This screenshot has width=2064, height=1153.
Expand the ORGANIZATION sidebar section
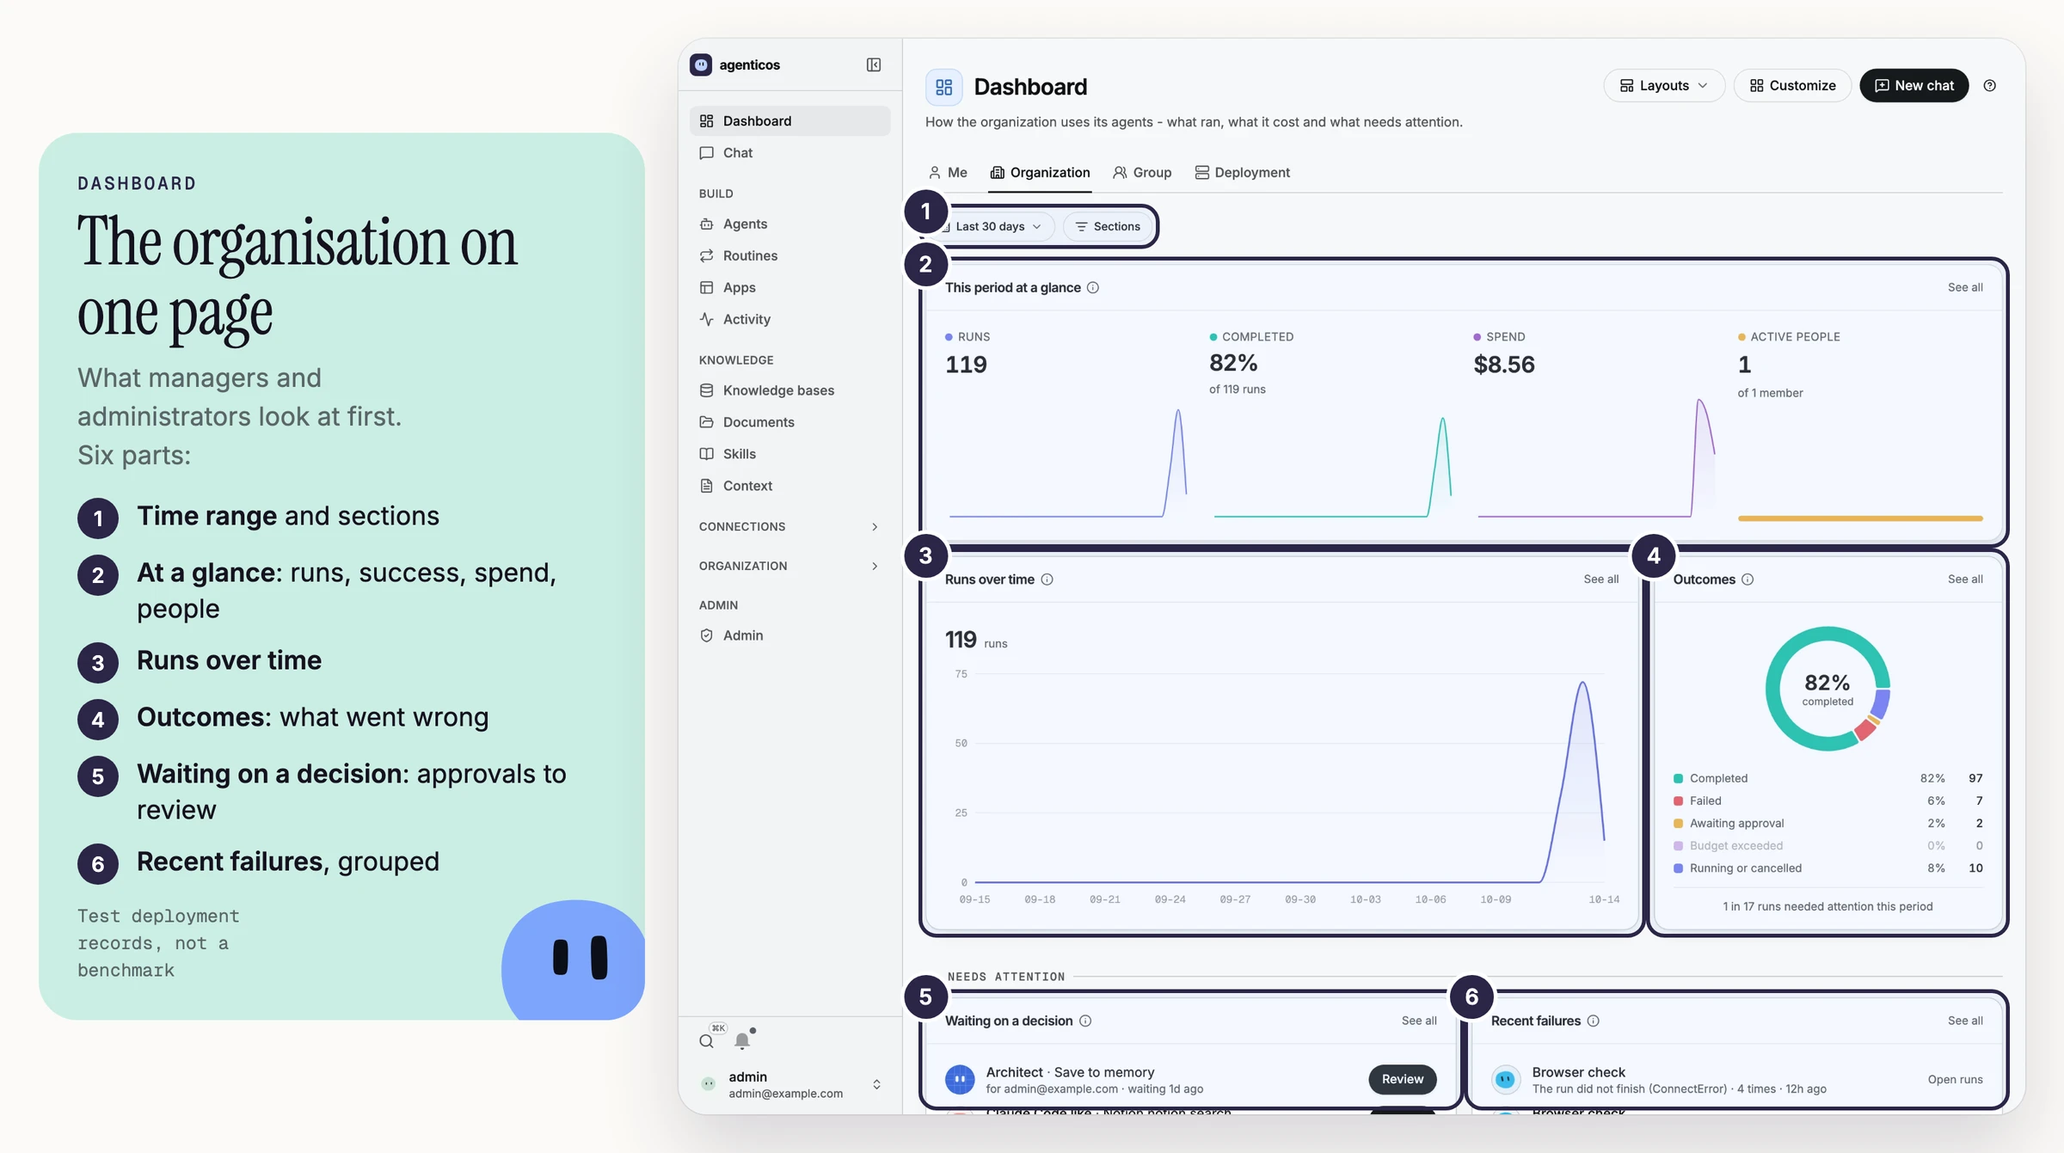789,566
